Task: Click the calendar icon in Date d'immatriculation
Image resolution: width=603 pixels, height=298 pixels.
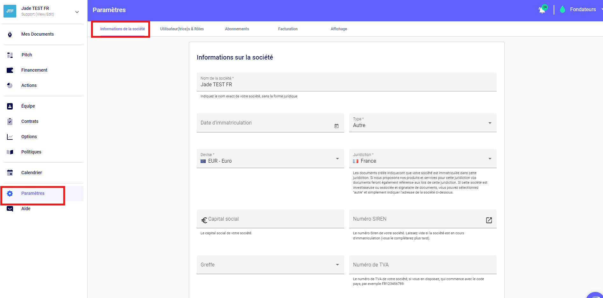Action: click(336, 126)
